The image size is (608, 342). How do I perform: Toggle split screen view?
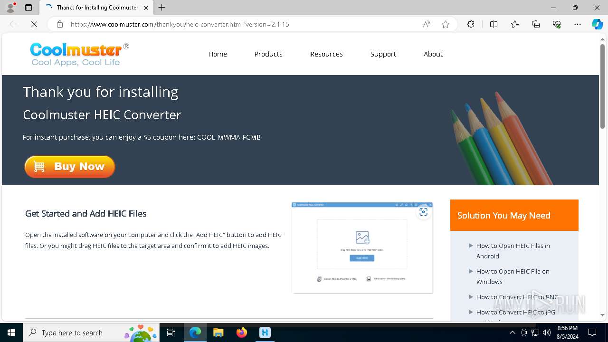(x=494, y=24)
